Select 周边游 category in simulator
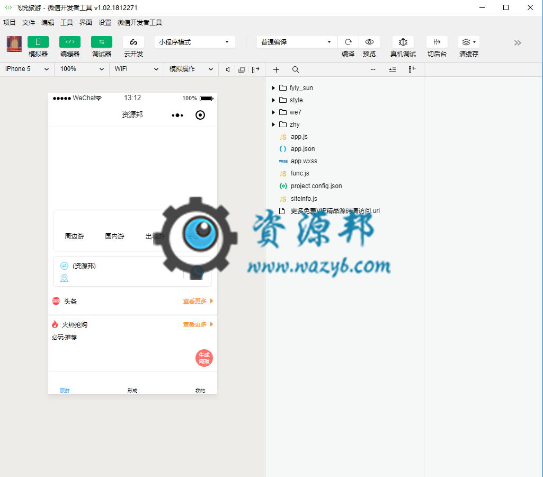This screenshot has height=477, width=543. (x=74, y=236)
